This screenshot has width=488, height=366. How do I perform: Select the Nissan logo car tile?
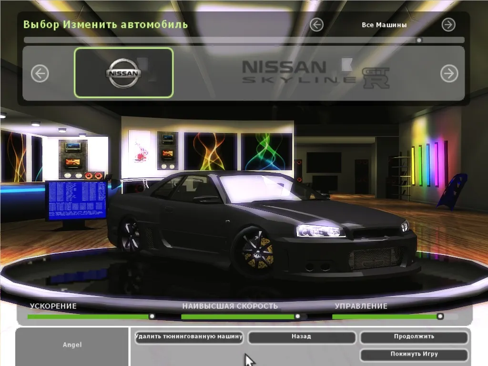click(123, 73)
